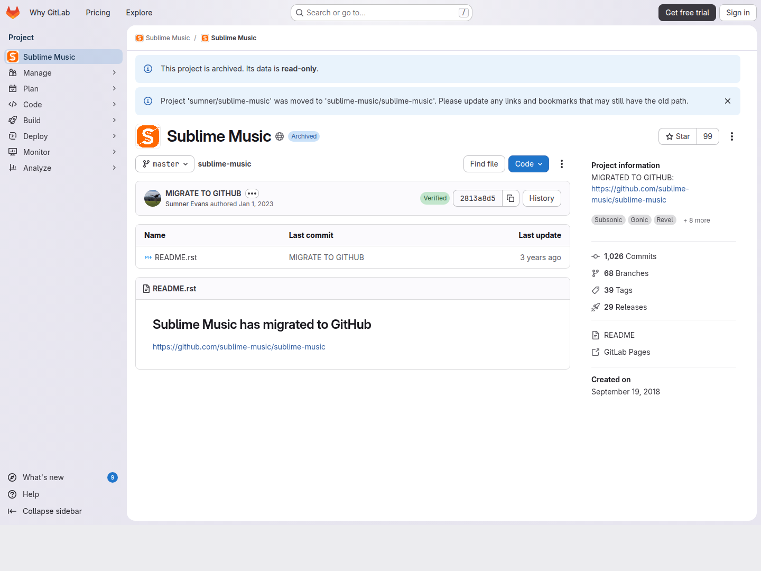Click the star count 99
Viewport: 761px width, 571px height.
point(708,136)
